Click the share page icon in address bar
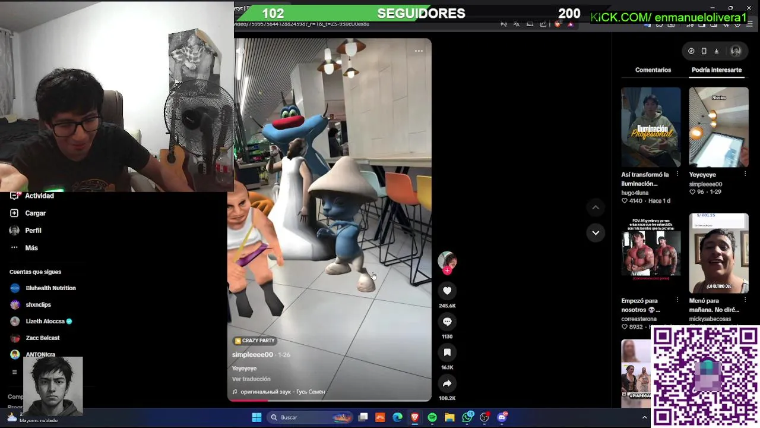 [543, 24]
